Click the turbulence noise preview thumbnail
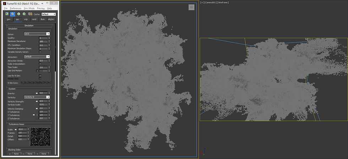 click(40, 137)
